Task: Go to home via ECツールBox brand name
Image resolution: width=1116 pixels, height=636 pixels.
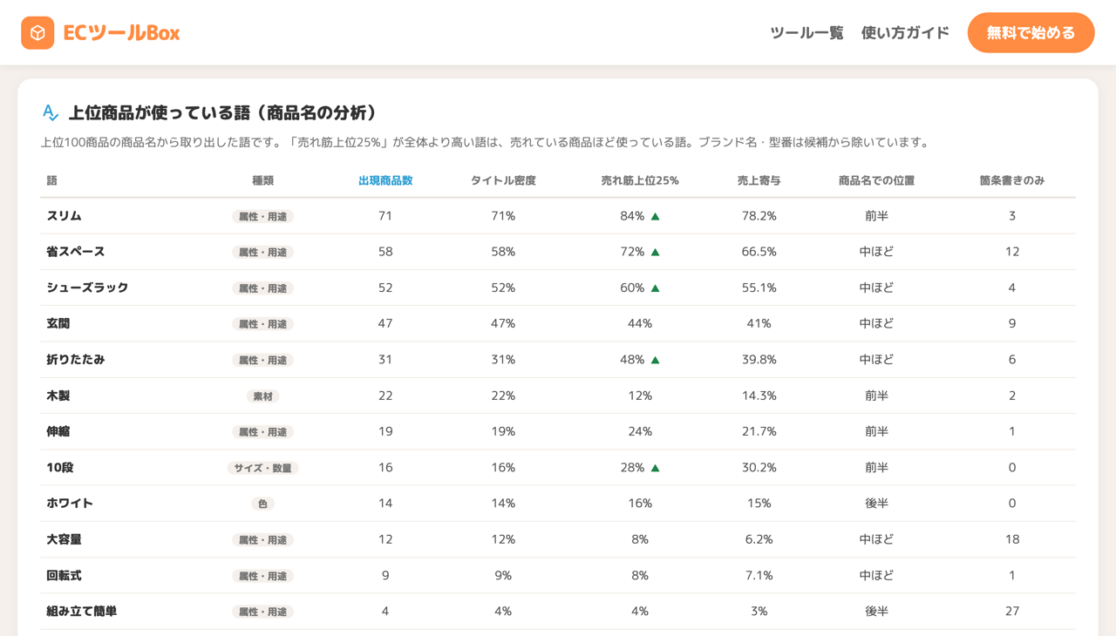Action: click(x=121, y=33)
